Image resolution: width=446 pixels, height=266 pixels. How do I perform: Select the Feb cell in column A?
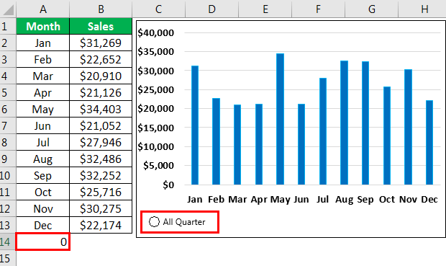tap(43, 59)
